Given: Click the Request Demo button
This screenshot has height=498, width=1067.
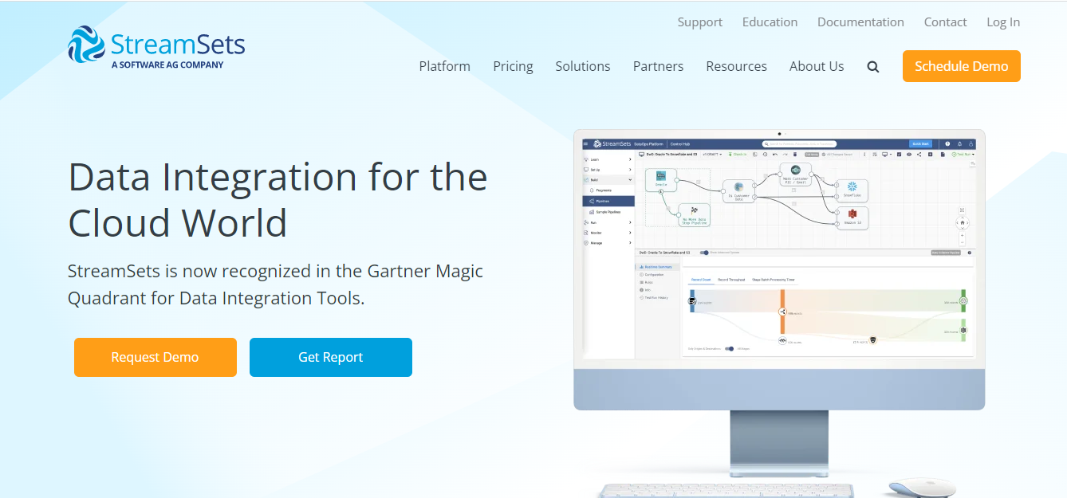Looking at the screenshot, I should (156, 357).
